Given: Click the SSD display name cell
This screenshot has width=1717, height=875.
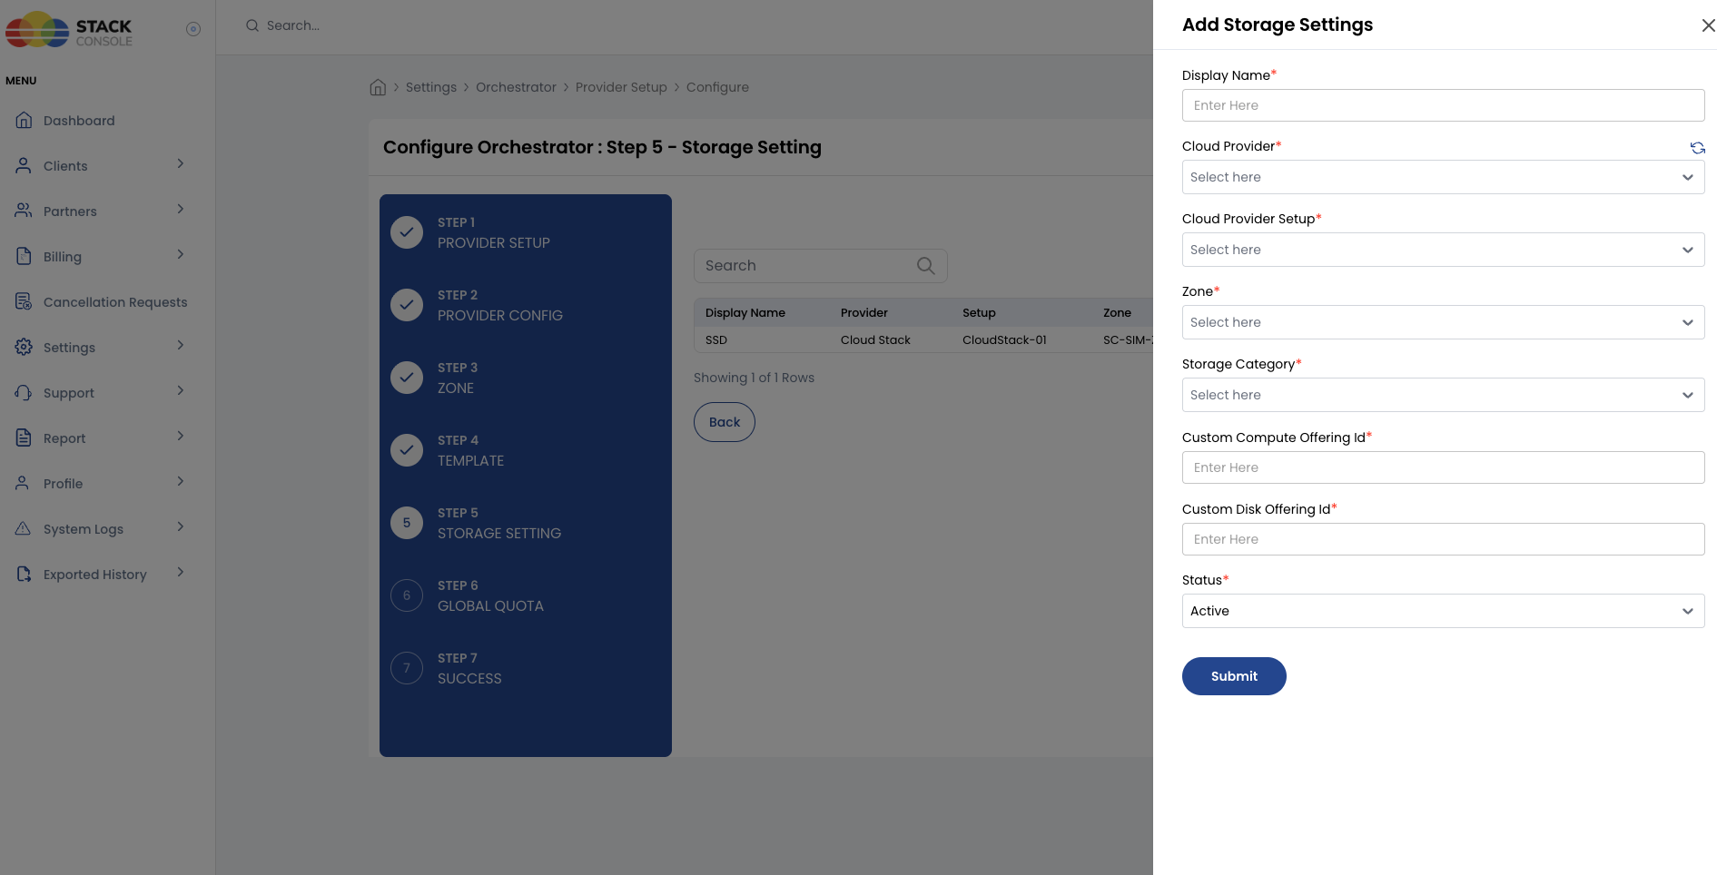Looking at the screenshot, I should (x=716, y=340).
